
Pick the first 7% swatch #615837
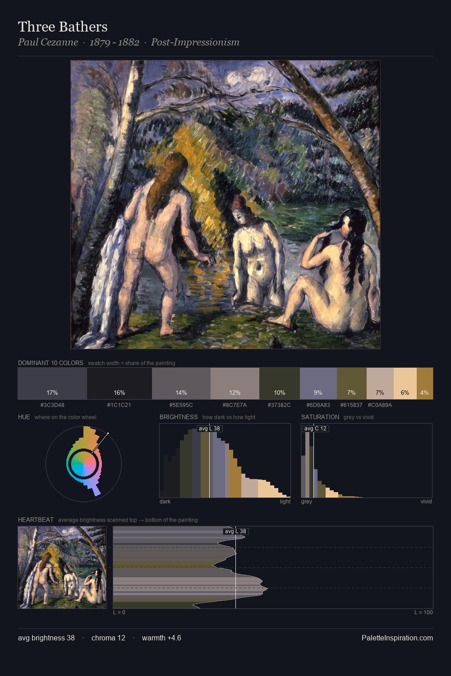point(352,384)
